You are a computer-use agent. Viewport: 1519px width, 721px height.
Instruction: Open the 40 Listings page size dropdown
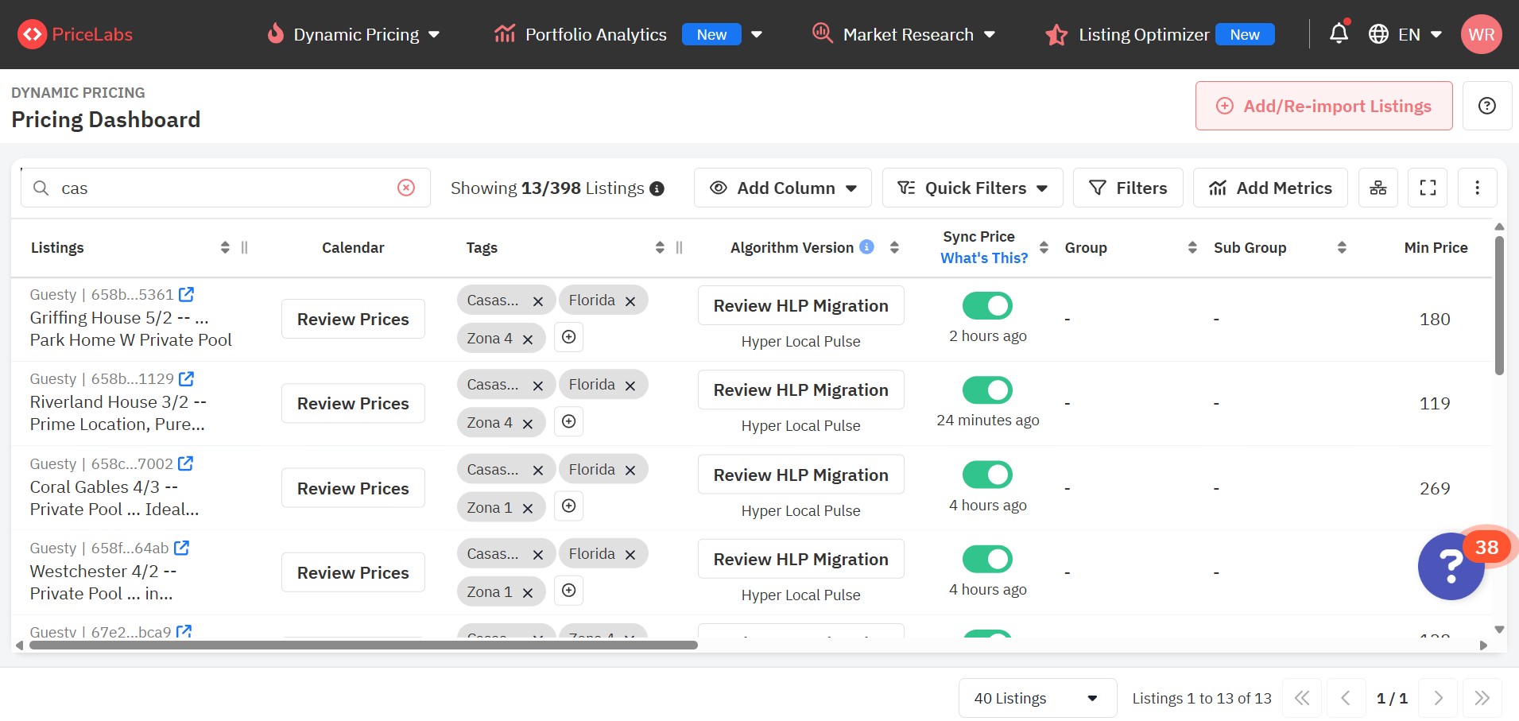click(1037, 698)
